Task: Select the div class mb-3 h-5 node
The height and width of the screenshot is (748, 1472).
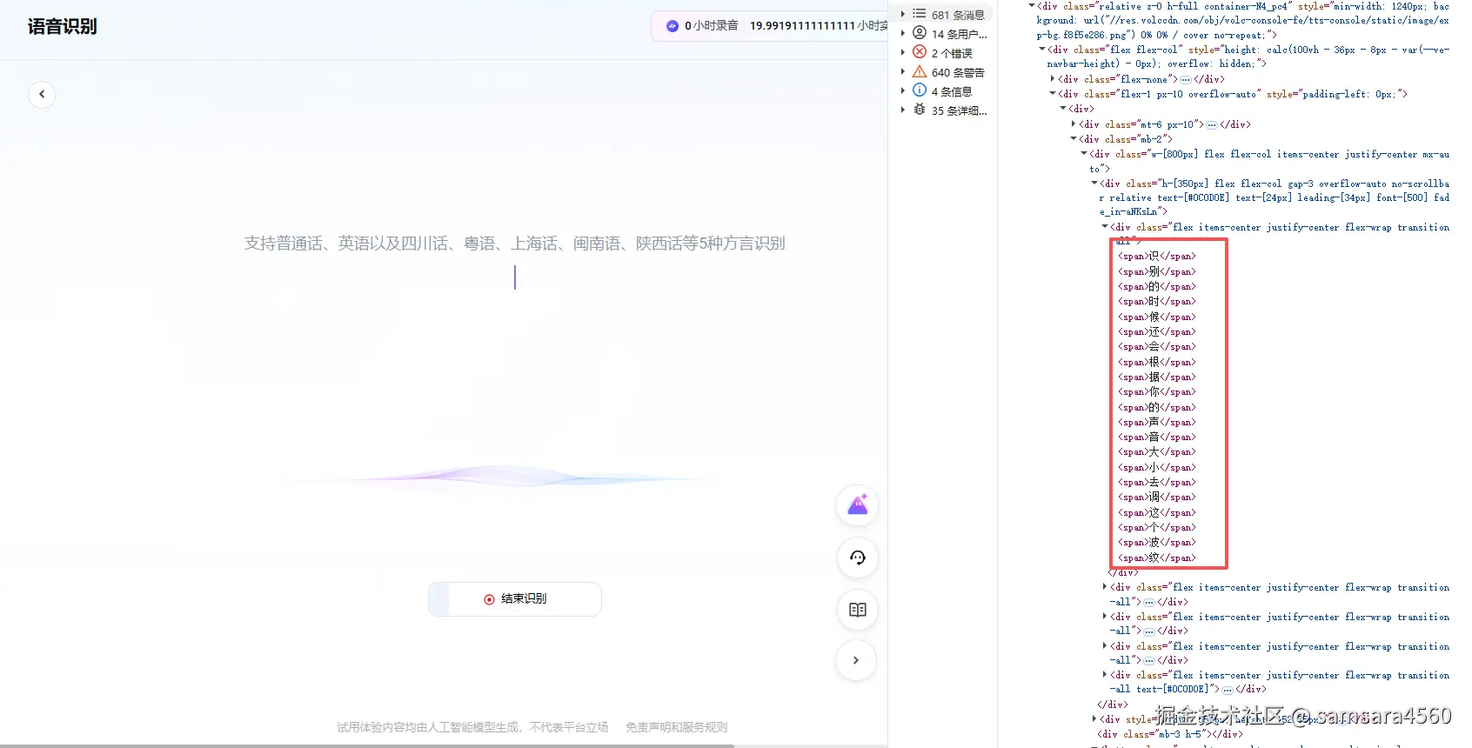Action: (x=1170, y=734)
